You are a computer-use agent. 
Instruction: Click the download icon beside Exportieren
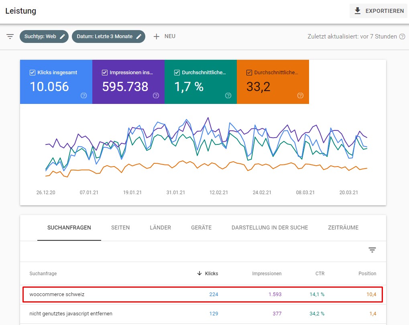357,11
